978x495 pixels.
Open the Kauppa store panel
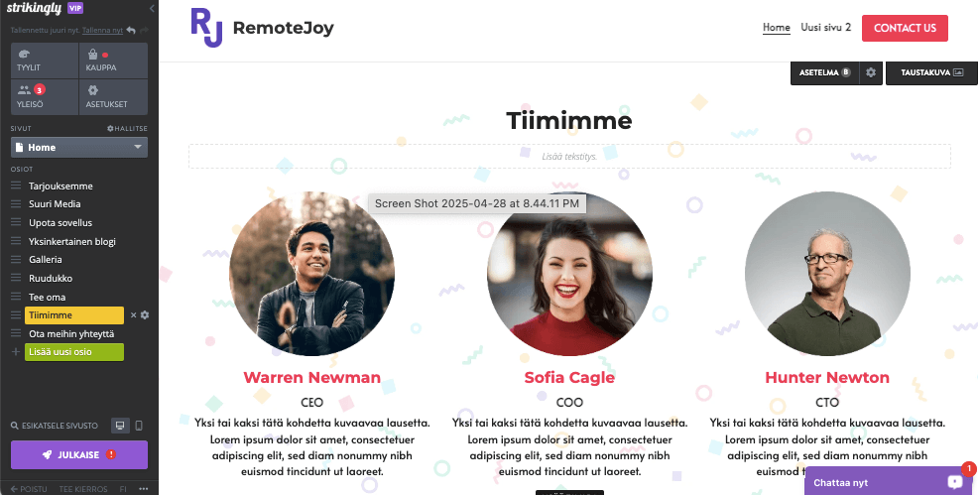[113, 61]
